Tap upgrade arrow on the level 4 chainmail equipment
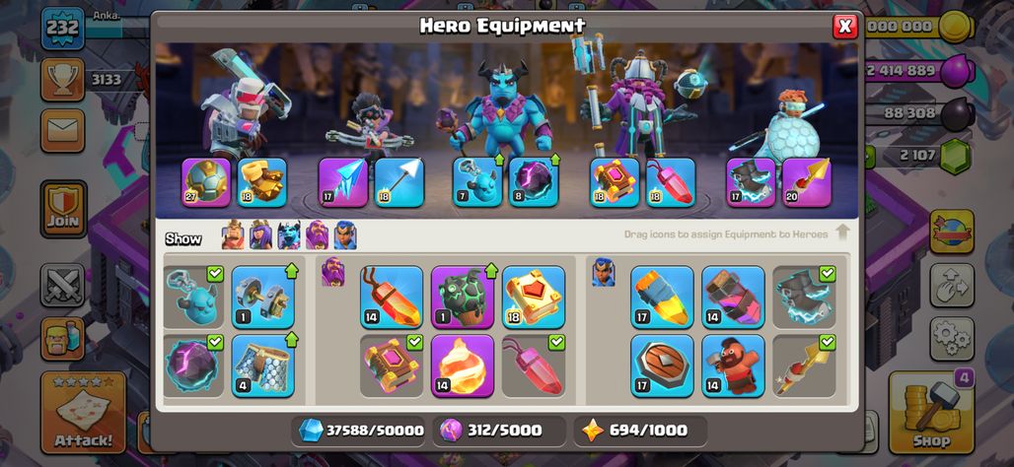 [291, 340]
